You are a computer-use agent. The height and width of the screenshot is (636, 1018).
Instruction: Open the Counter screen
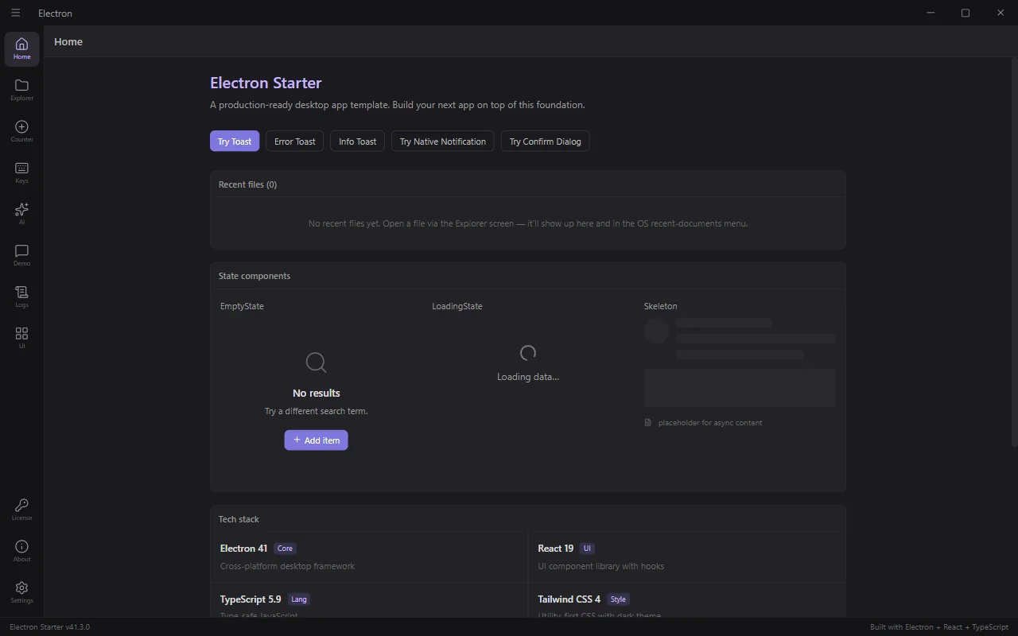(x=21, y=131)
